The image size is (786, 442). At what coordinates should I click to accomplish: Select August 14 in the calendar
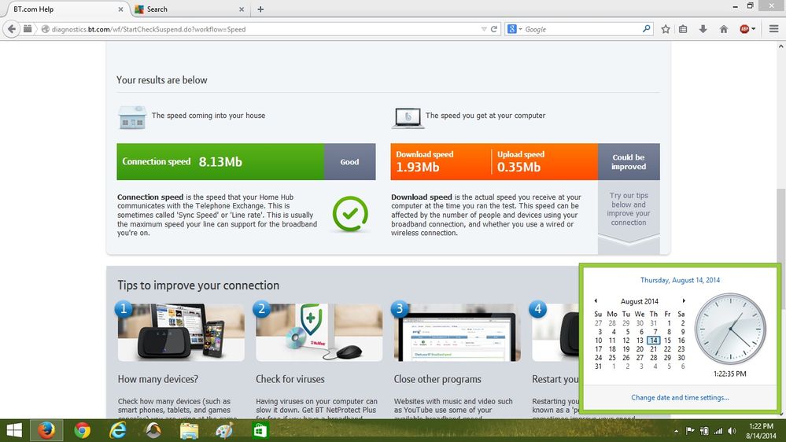click(x=654, y=341)
